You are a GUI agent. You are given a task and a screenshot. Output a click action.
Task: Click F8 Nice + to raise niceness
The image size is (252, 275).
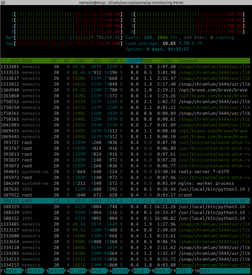[160, 271]
